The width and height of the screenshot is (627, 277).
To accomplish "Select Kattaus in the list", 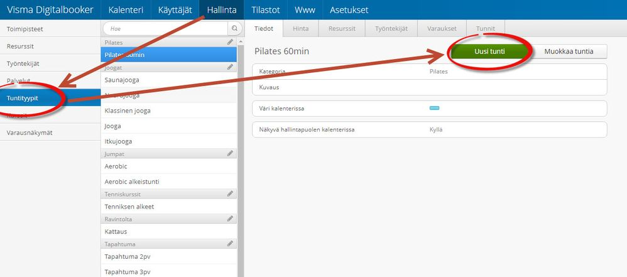I will pos(169,231).
